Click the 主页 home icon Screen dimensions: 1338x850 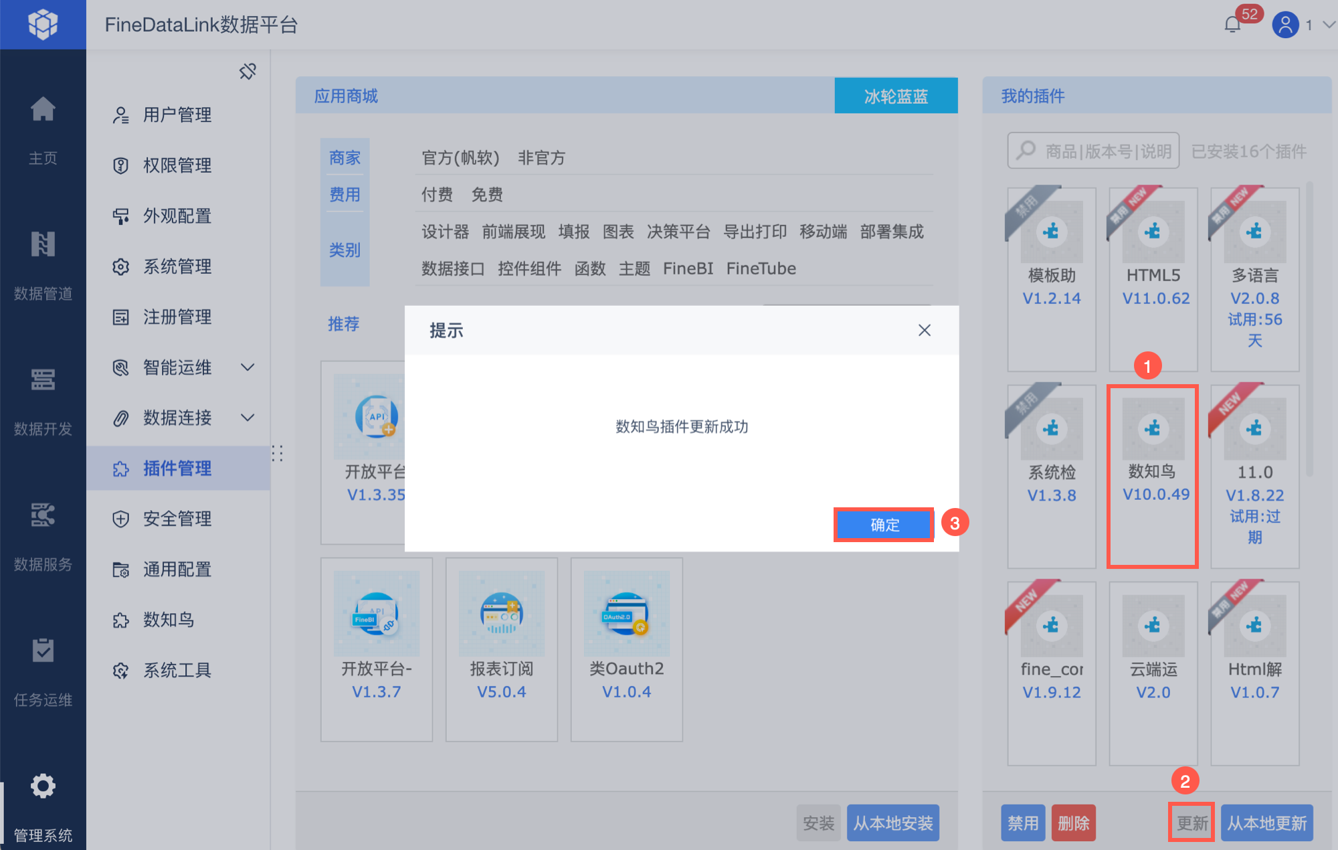[43, 109]
